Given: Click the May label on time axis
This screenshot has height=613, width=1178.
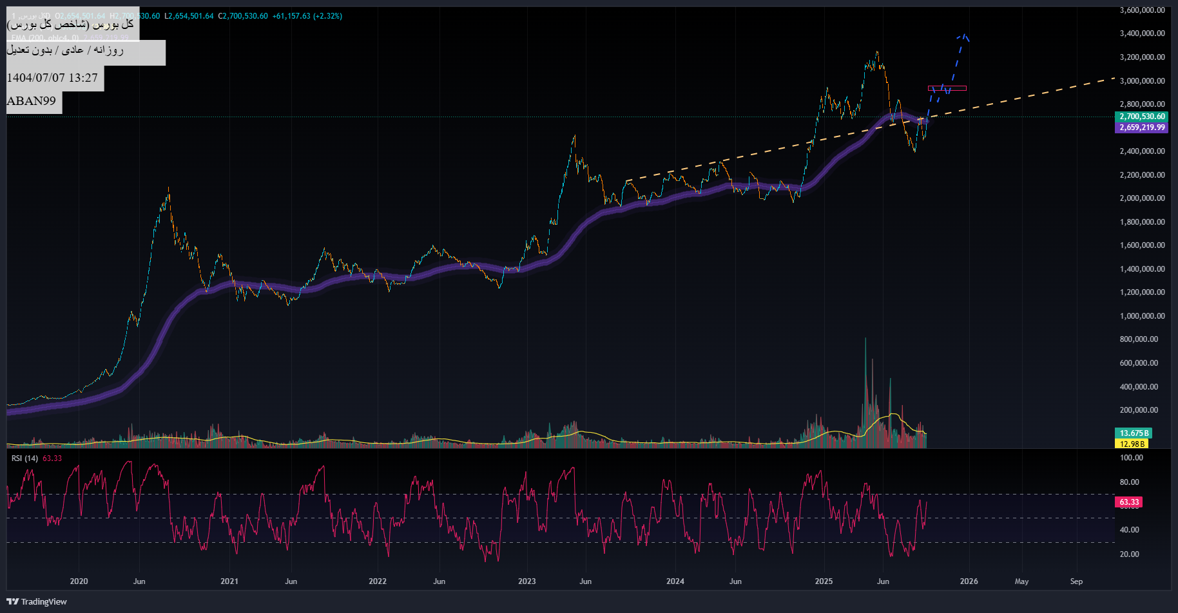Looking at the screenshot, I should (x=1021, y=581).
